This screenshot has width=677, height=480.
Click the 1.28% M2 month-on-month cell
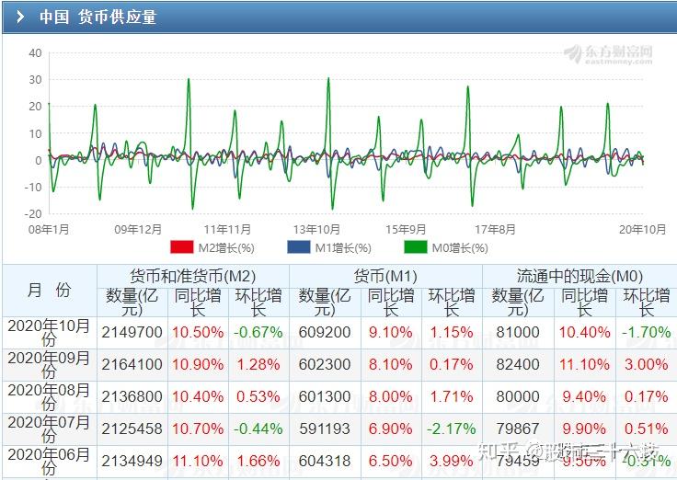point(258,364)
